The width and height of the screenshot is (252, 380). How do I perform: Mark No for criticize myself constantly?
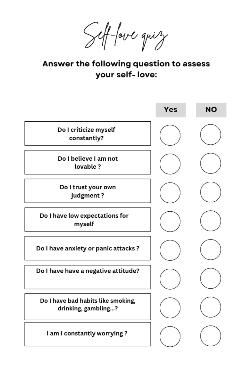pos(211,135)
